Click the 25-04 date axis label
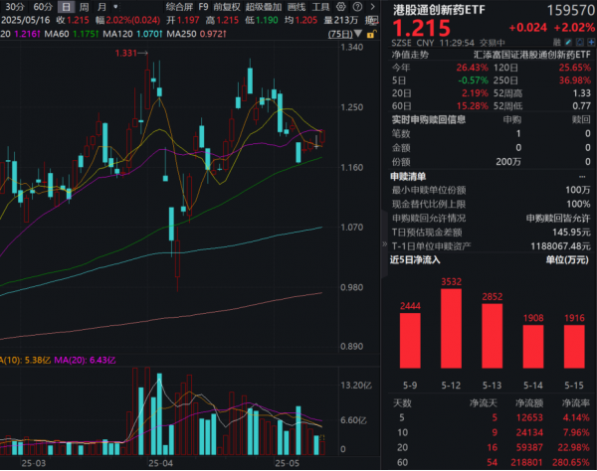Image resolution: width=597 pixels, height=471 pixels. pos(160,463)
